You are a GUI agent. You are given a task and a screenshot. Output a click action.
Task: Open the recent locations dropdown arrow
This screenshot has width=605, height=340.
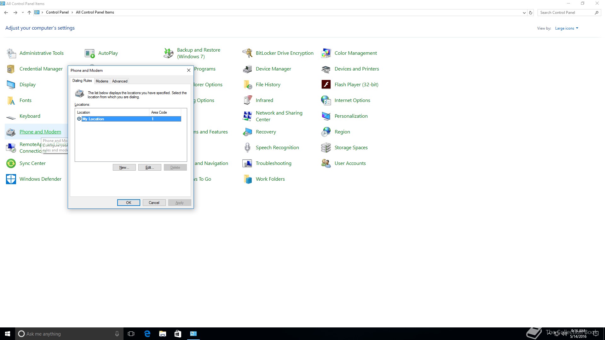coord(23,13)
